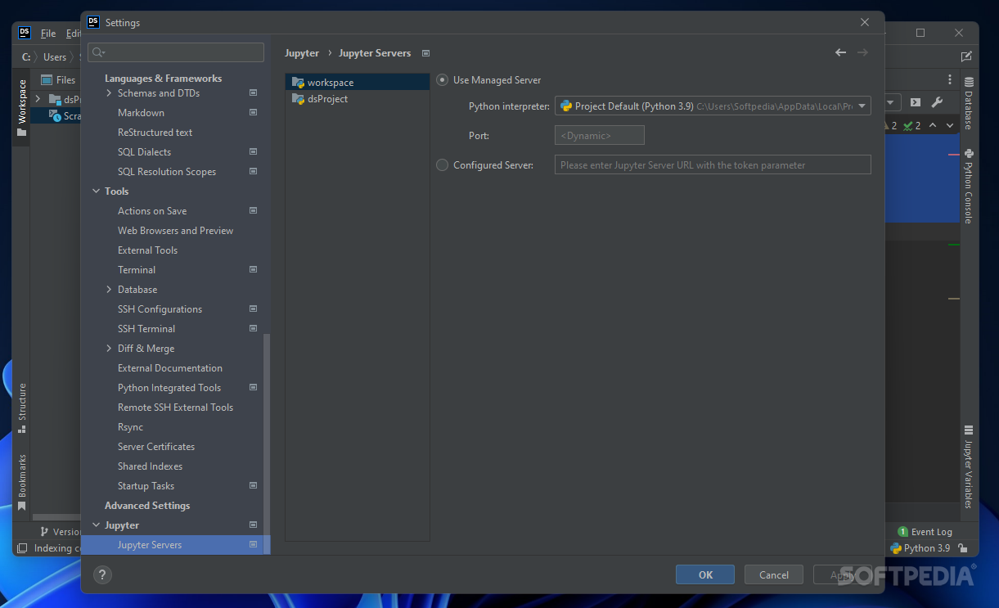This screenshot has width=999, height=608.
Task: Collapse the Tools section
Action: 97,191
